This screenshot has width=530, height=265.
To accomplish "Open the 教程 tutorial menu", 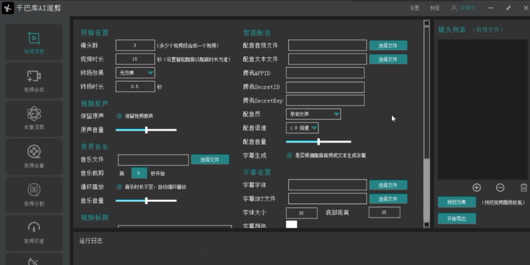I will pos(435,8).
